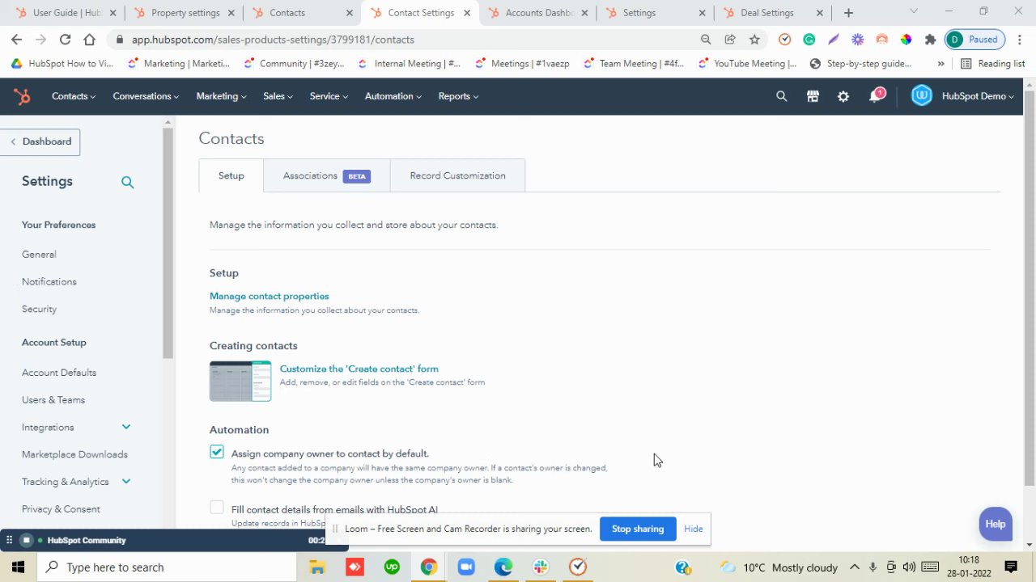Expand the Marketing navigation menu

tap(221, 96)
